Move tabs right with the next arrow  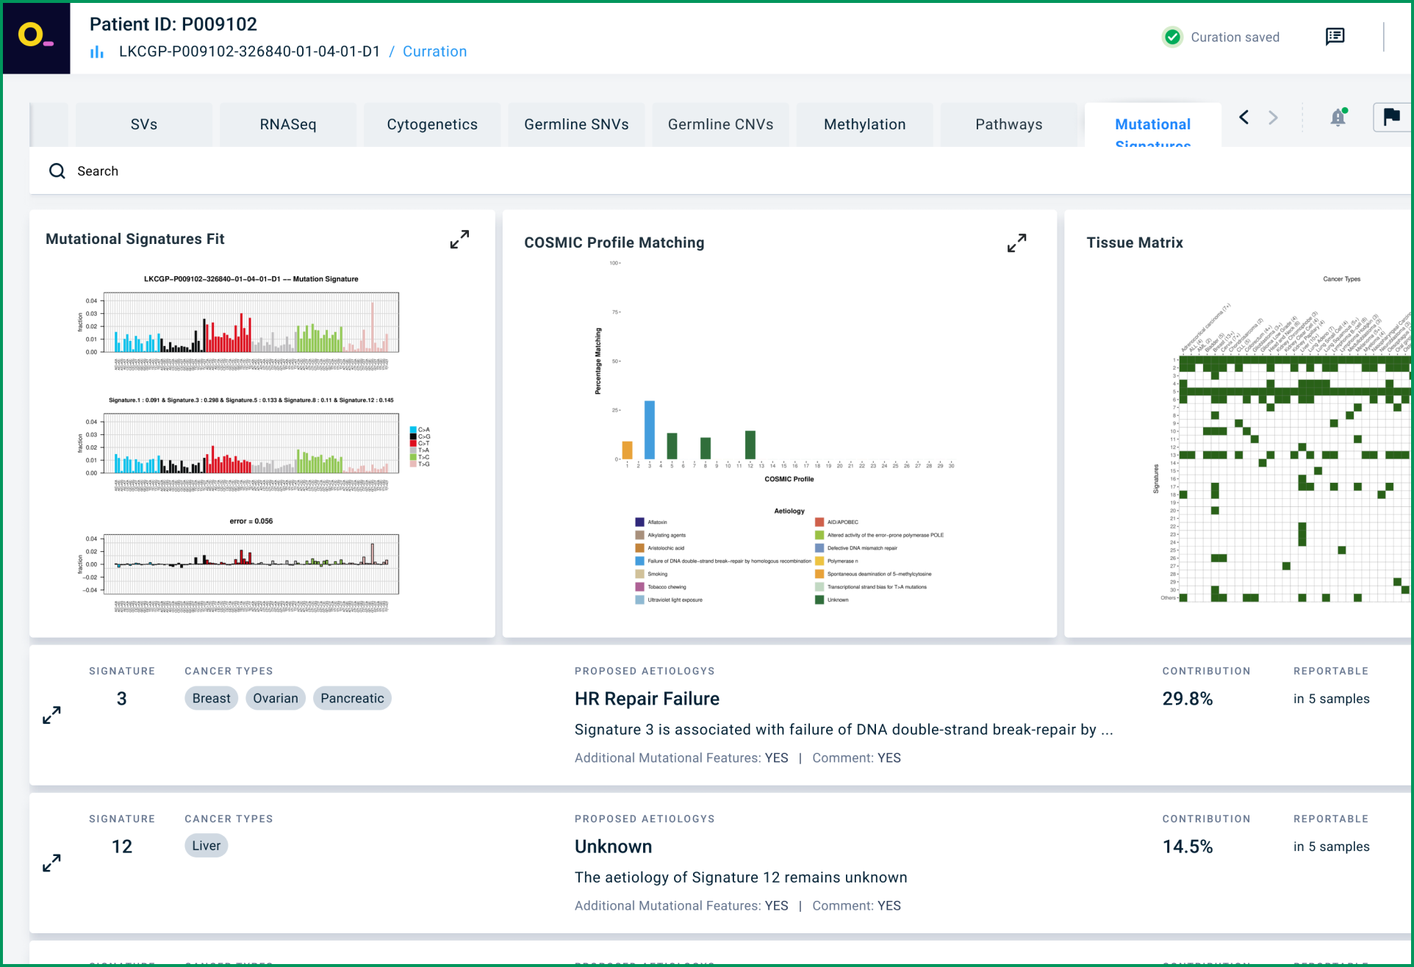pos(1273,118)
